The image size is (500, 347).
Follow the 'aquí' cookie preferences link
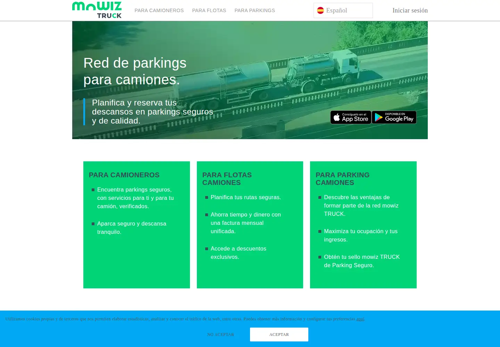[360, 319]
